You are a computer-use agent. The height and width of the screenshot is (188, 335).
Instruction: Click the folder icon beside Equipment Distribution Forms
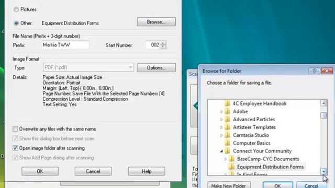[231, 167]
